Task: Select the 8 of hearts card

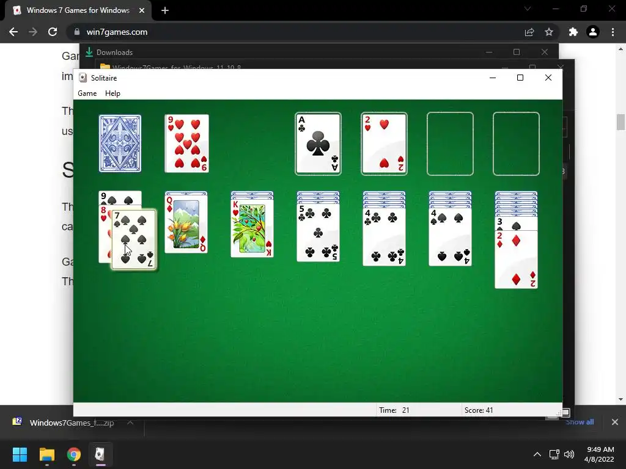Action: [x=105, y=233]
